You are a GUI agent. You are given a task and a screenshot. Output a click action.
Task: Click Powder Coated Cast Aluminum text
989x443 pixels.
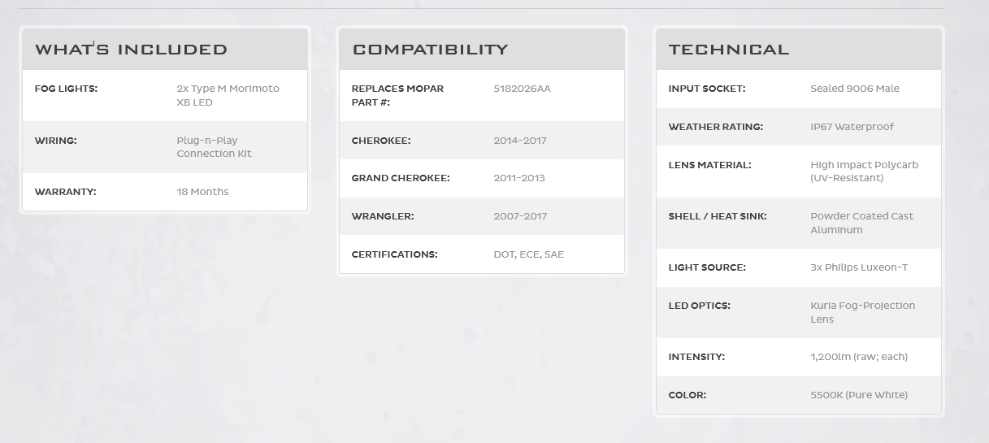tap(861, 223)
